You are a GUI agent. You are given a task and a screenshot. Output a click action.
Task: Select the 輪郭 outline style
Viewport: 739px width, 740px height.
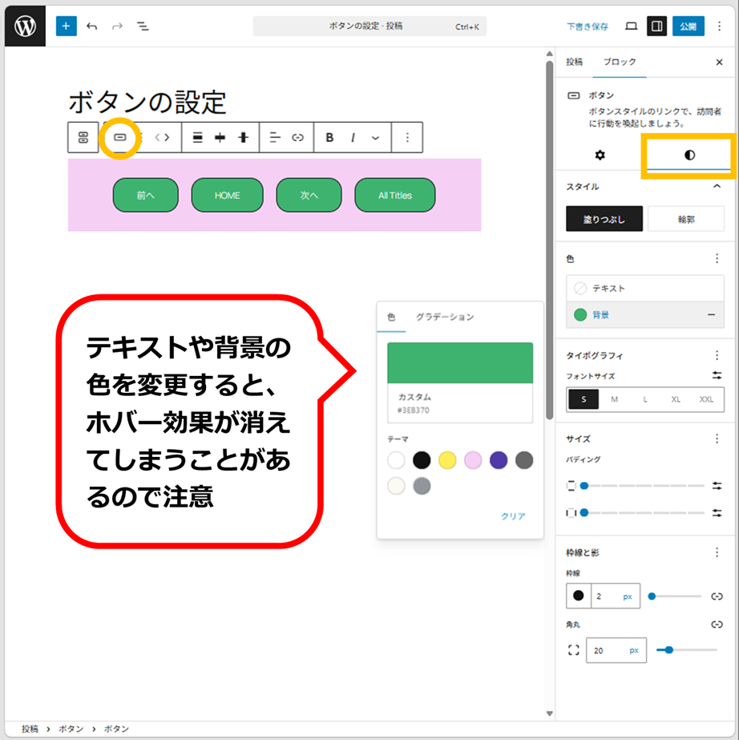point(685,219)
